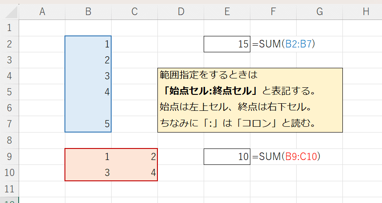Screen dimensions: 382x203
Task: Click the select-all corner triangle
Action: pyautogui.click(x=11, y=12)
